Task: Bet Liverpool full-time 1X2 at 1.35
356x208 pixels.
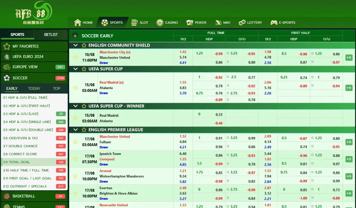Action: click(183, 159)
